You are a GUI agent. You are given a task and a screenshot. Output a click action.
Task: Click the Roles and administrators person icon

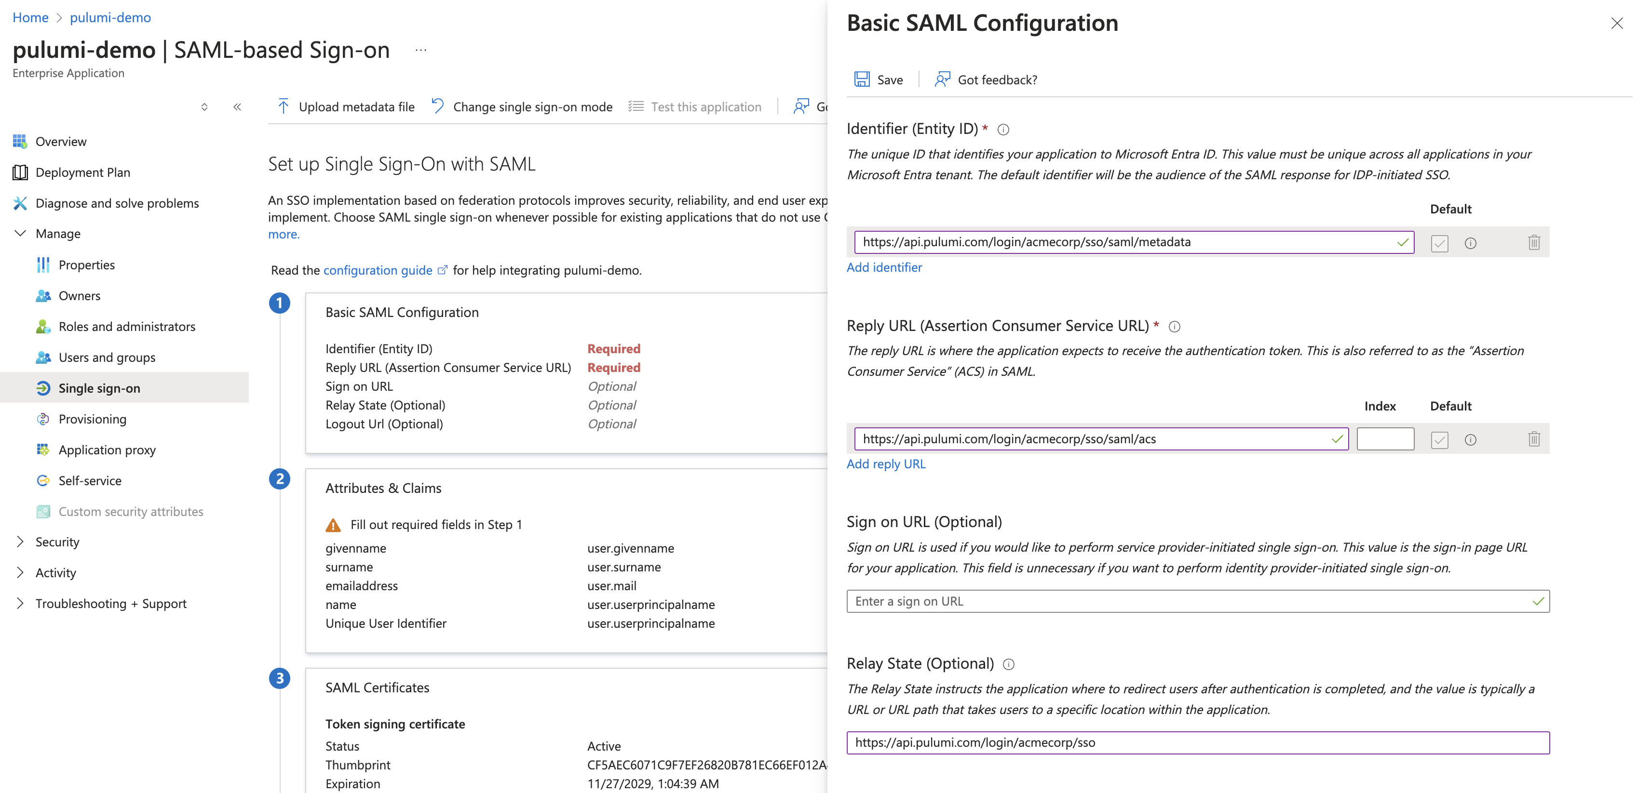tap(43, 326)
